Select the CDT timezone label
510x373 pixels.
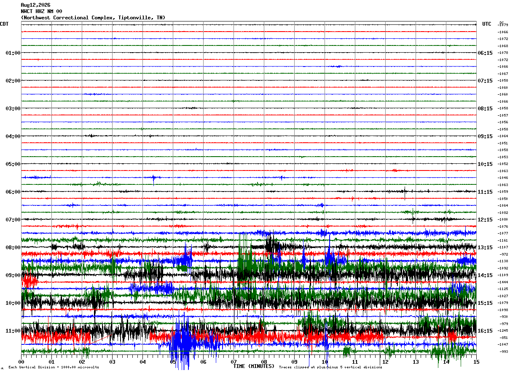pos(4,24)
